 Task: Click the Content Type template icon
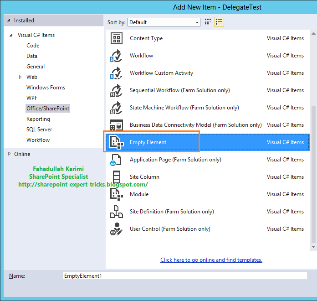pyautogui.click(x=117, y=38)
